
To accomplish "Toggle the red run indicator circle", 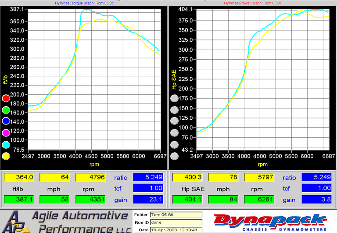I will coord(6,99).
